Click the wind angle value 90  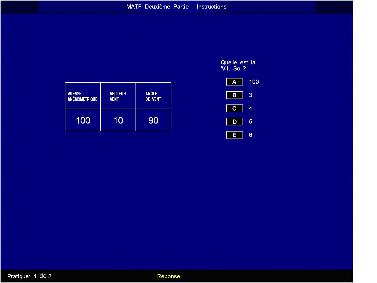[x=153, y=120]
